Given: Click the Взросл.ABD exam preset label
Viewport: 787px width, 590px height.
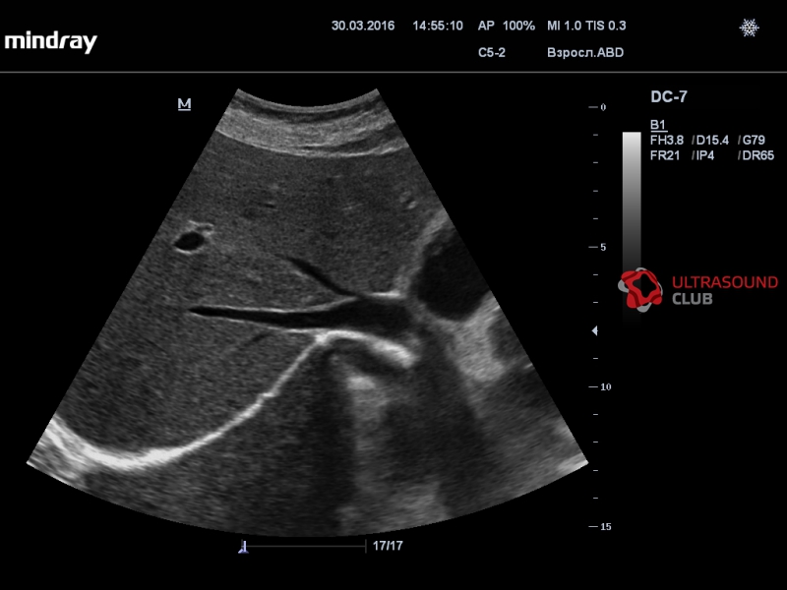Looking at the screenshot, I should click(x=585, y=53).
